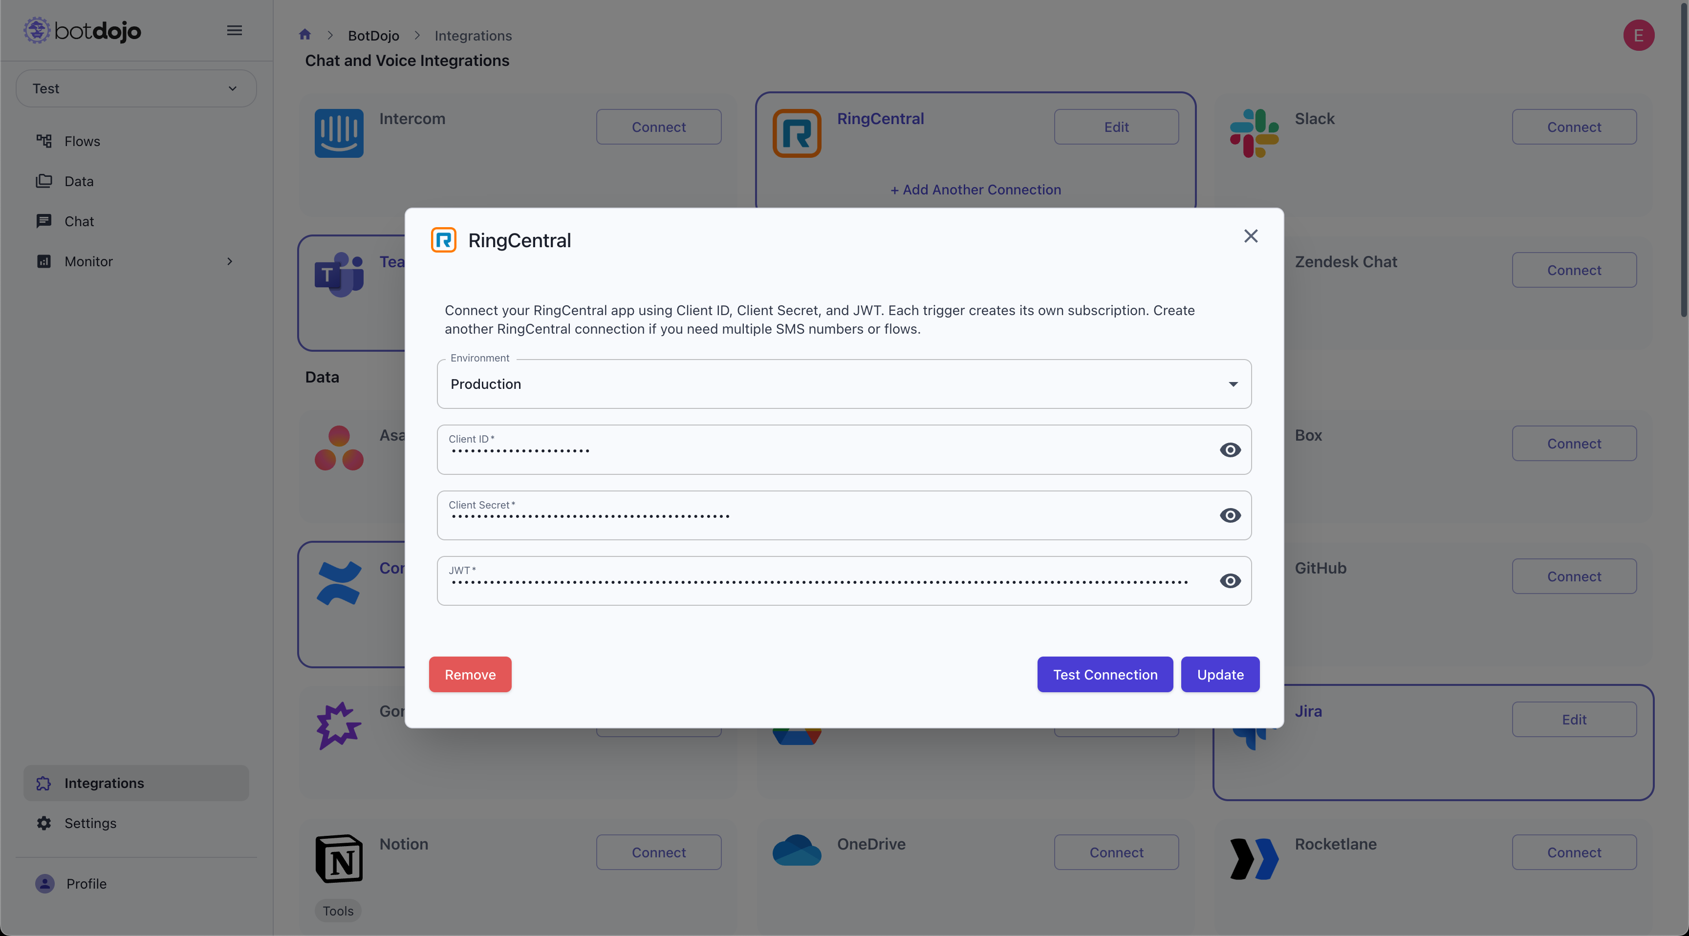Click RingCentral logo in dialog header

pos(443,240)
